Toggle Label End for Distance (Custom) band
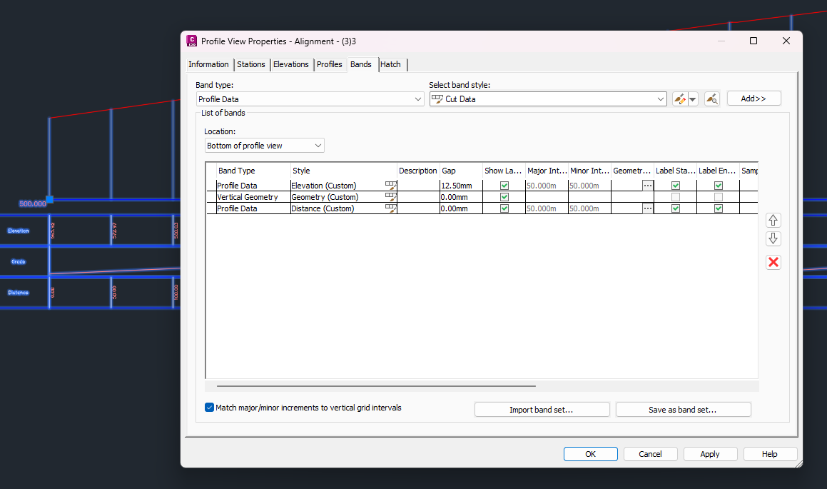Screen dimensions: 827x489 pyautogui.click(x=719, y=208)
